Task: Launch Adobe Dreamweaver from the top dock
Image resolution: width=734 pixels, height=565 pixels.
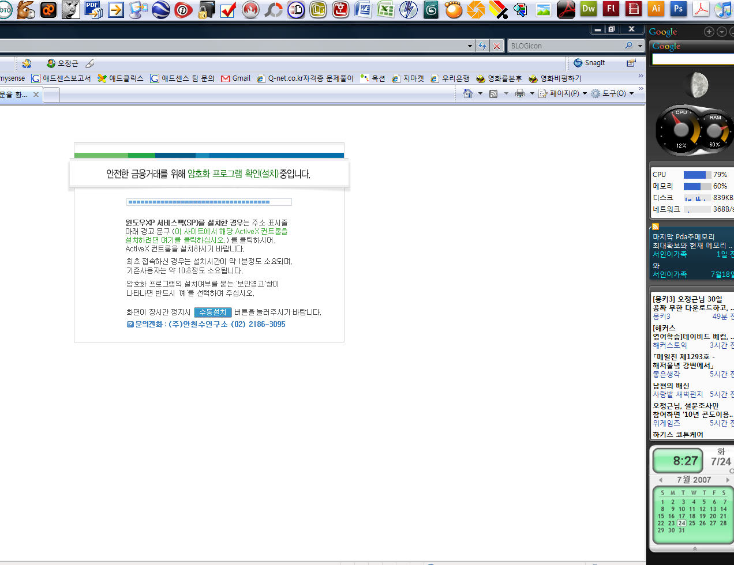Action: click(588, 9)
